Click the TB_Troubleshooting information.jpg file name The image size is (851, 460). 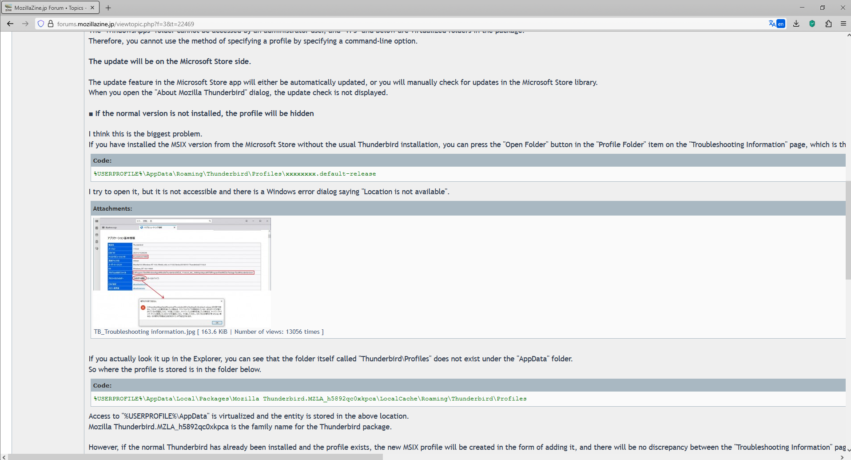pos(144,332)
